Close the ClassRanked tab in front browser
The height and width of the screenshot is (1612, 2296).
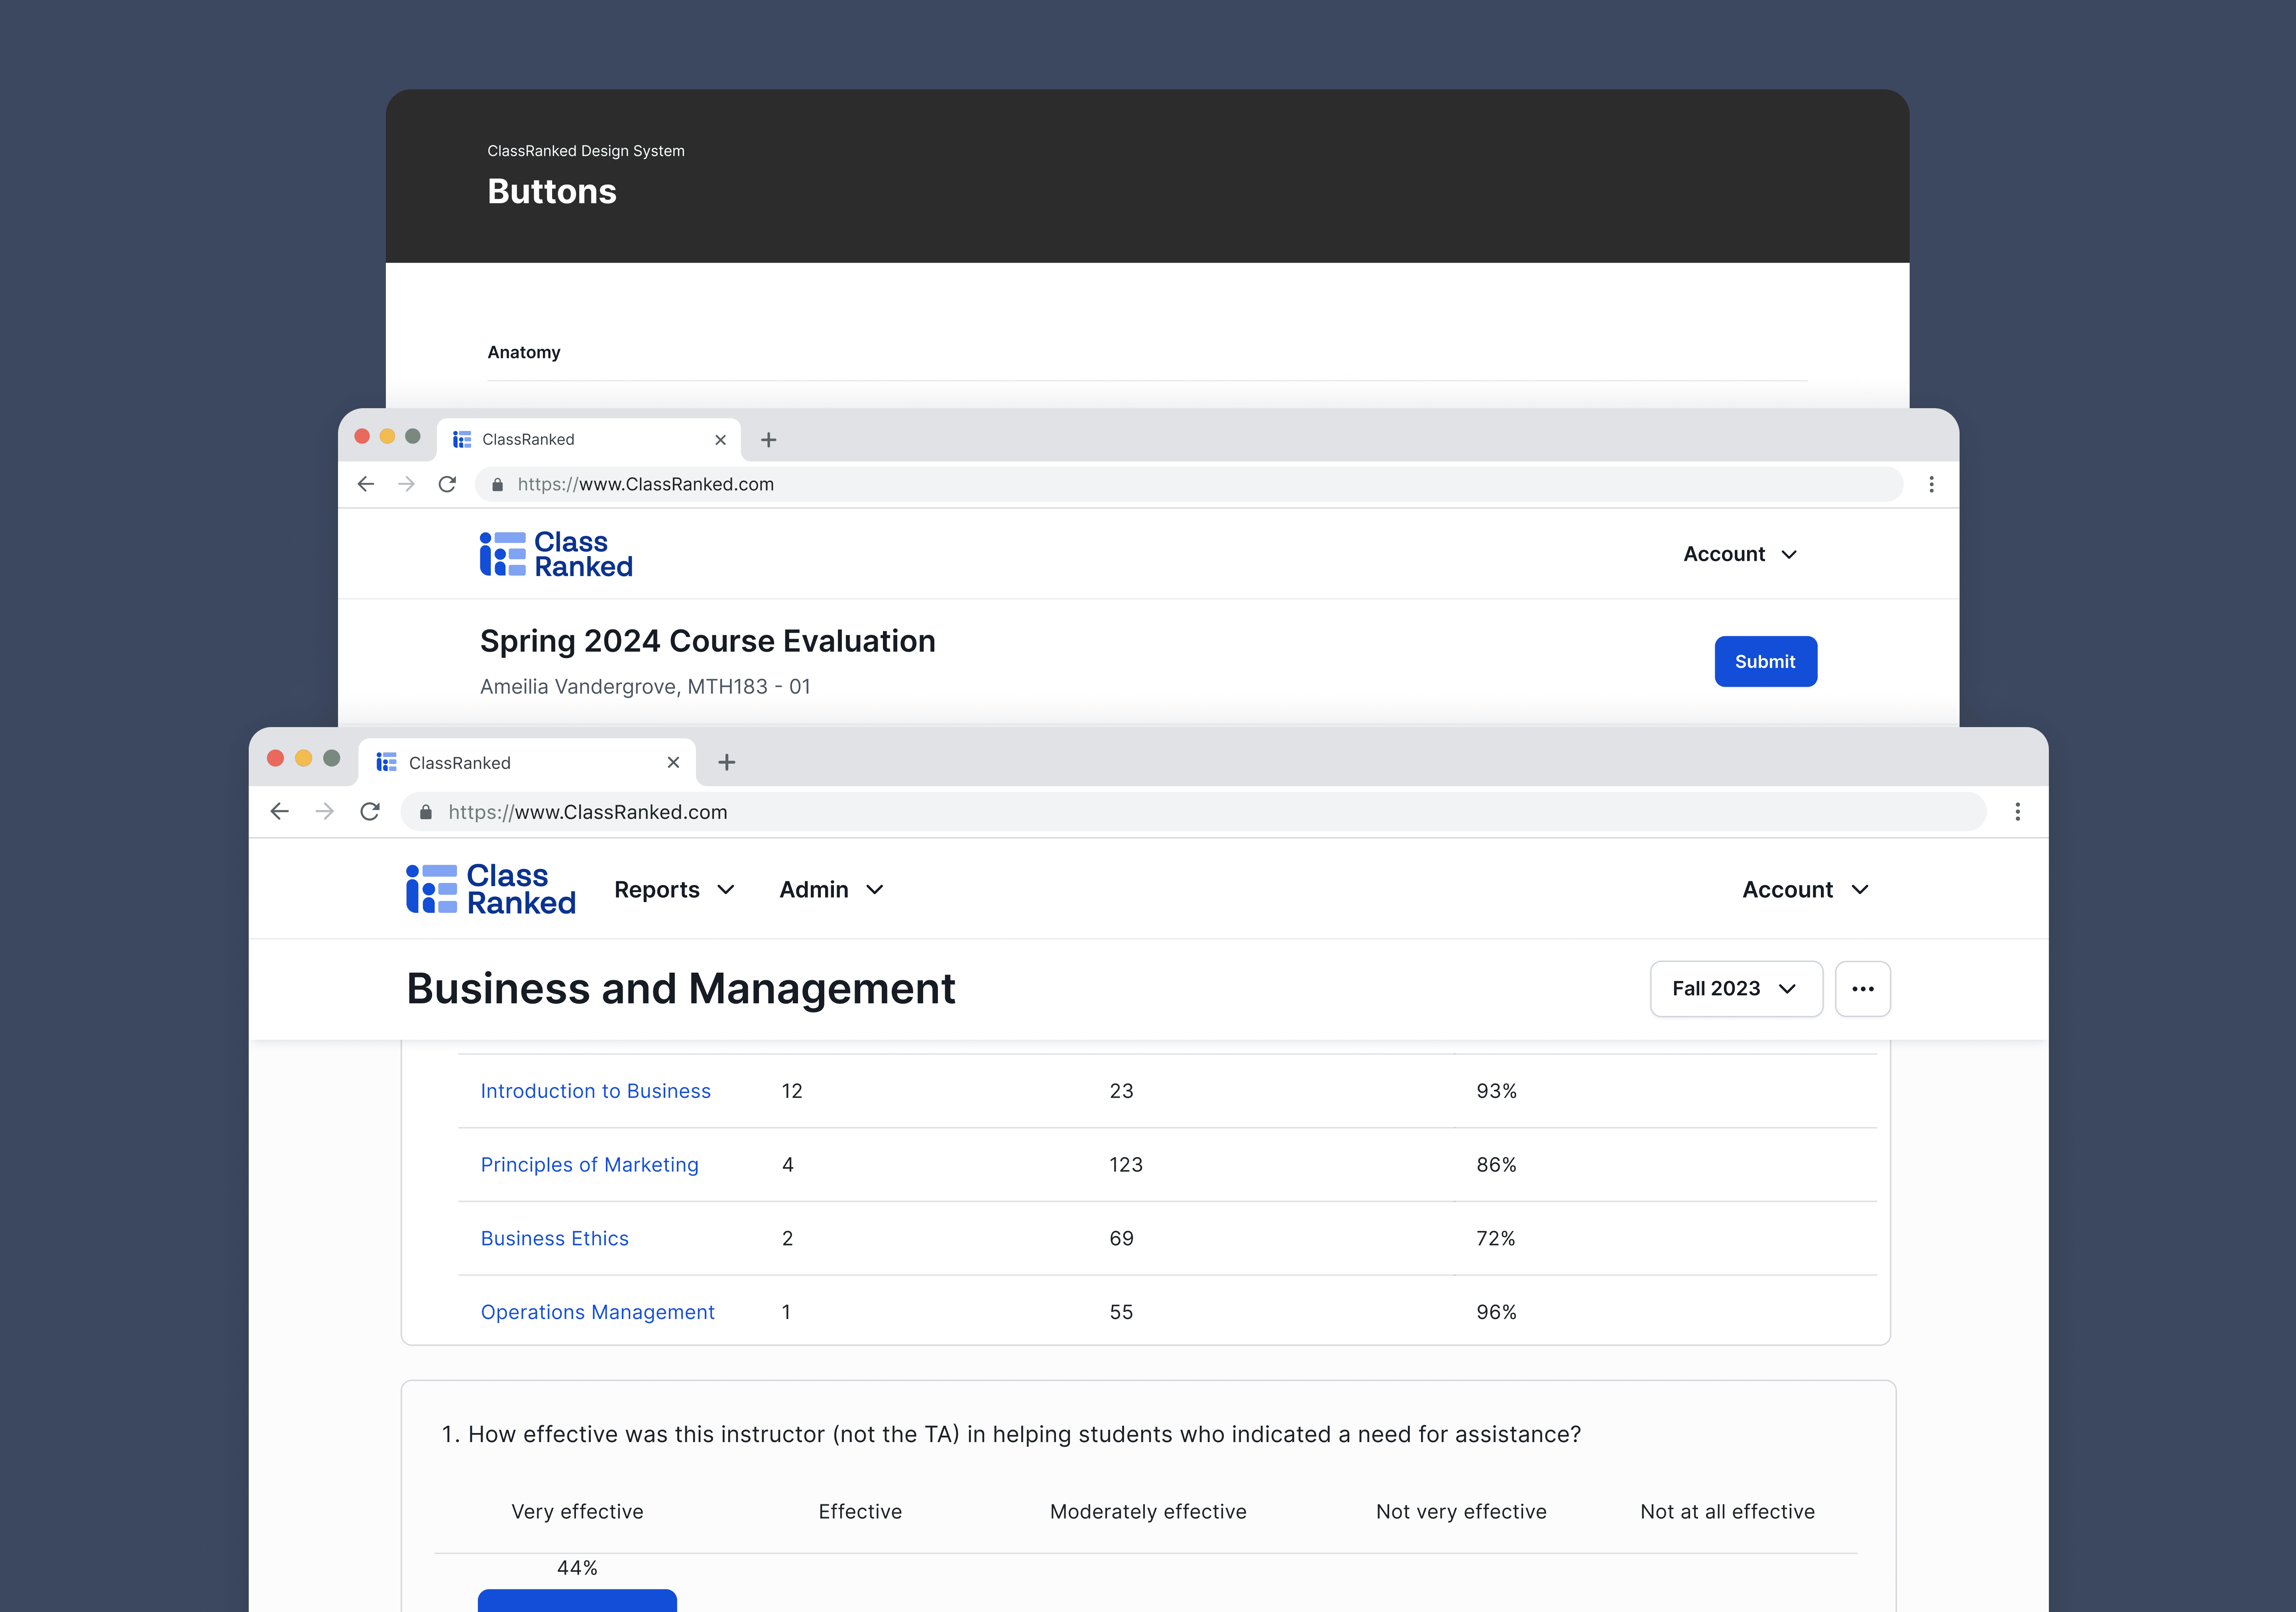[673, 762]
